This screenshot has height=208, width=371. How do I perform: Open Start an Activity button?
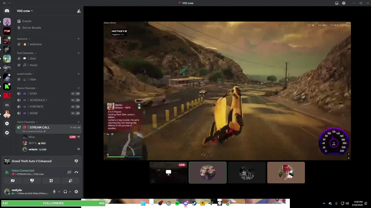click(51, 181)
